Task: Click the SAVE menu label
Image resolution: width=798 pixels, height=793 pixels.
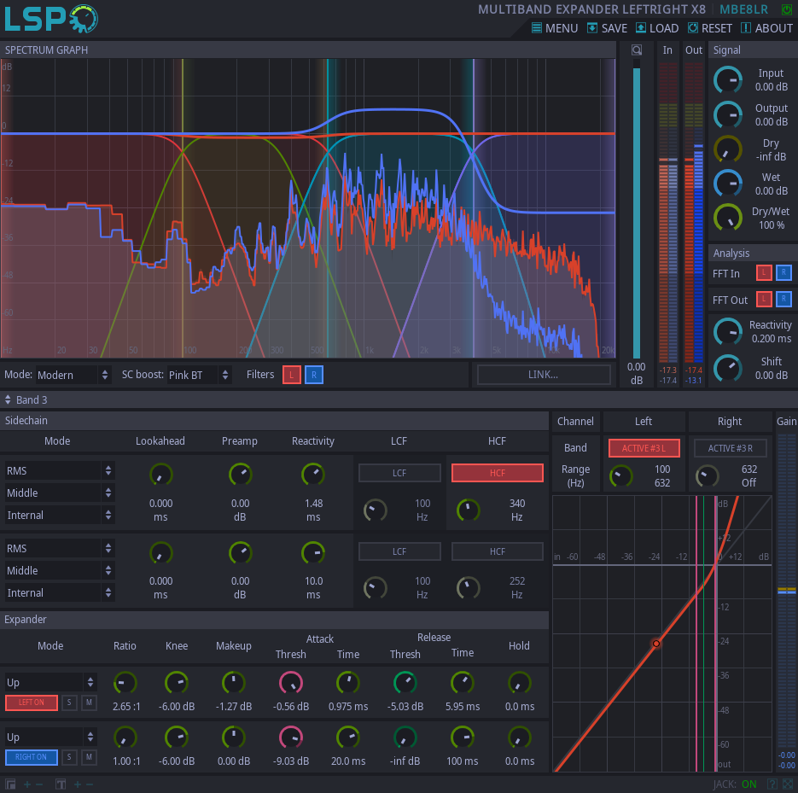Action: [x=615, y=28]
